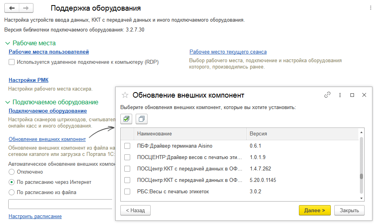
Task: Open the main form's three-dot menu
Action: [x=370, y=8]
